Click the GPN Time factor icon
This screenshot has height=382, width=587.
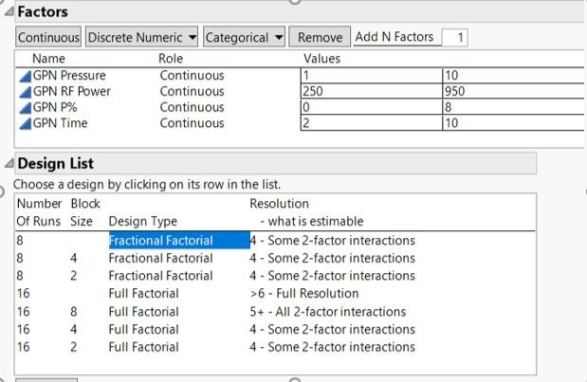25,123
